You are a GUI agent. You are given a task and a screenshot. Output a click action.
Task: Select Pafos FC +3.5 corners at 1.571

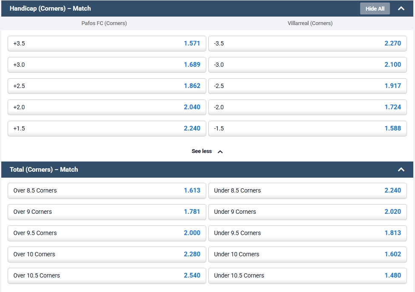(107, 43)
